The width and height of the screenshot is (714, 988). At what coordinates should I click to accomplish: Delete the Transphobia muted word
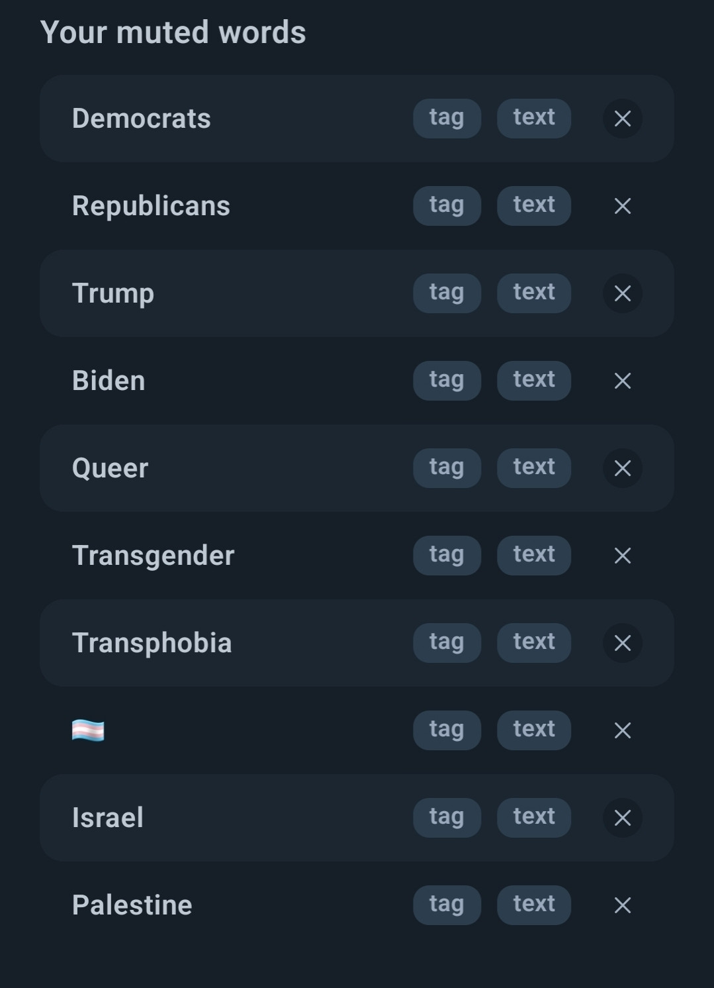622,643
